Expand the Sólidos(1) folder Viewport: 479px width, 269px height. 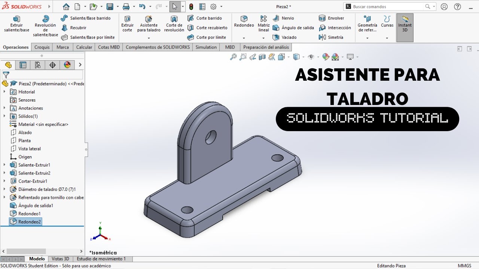click(x=4, y=116)
